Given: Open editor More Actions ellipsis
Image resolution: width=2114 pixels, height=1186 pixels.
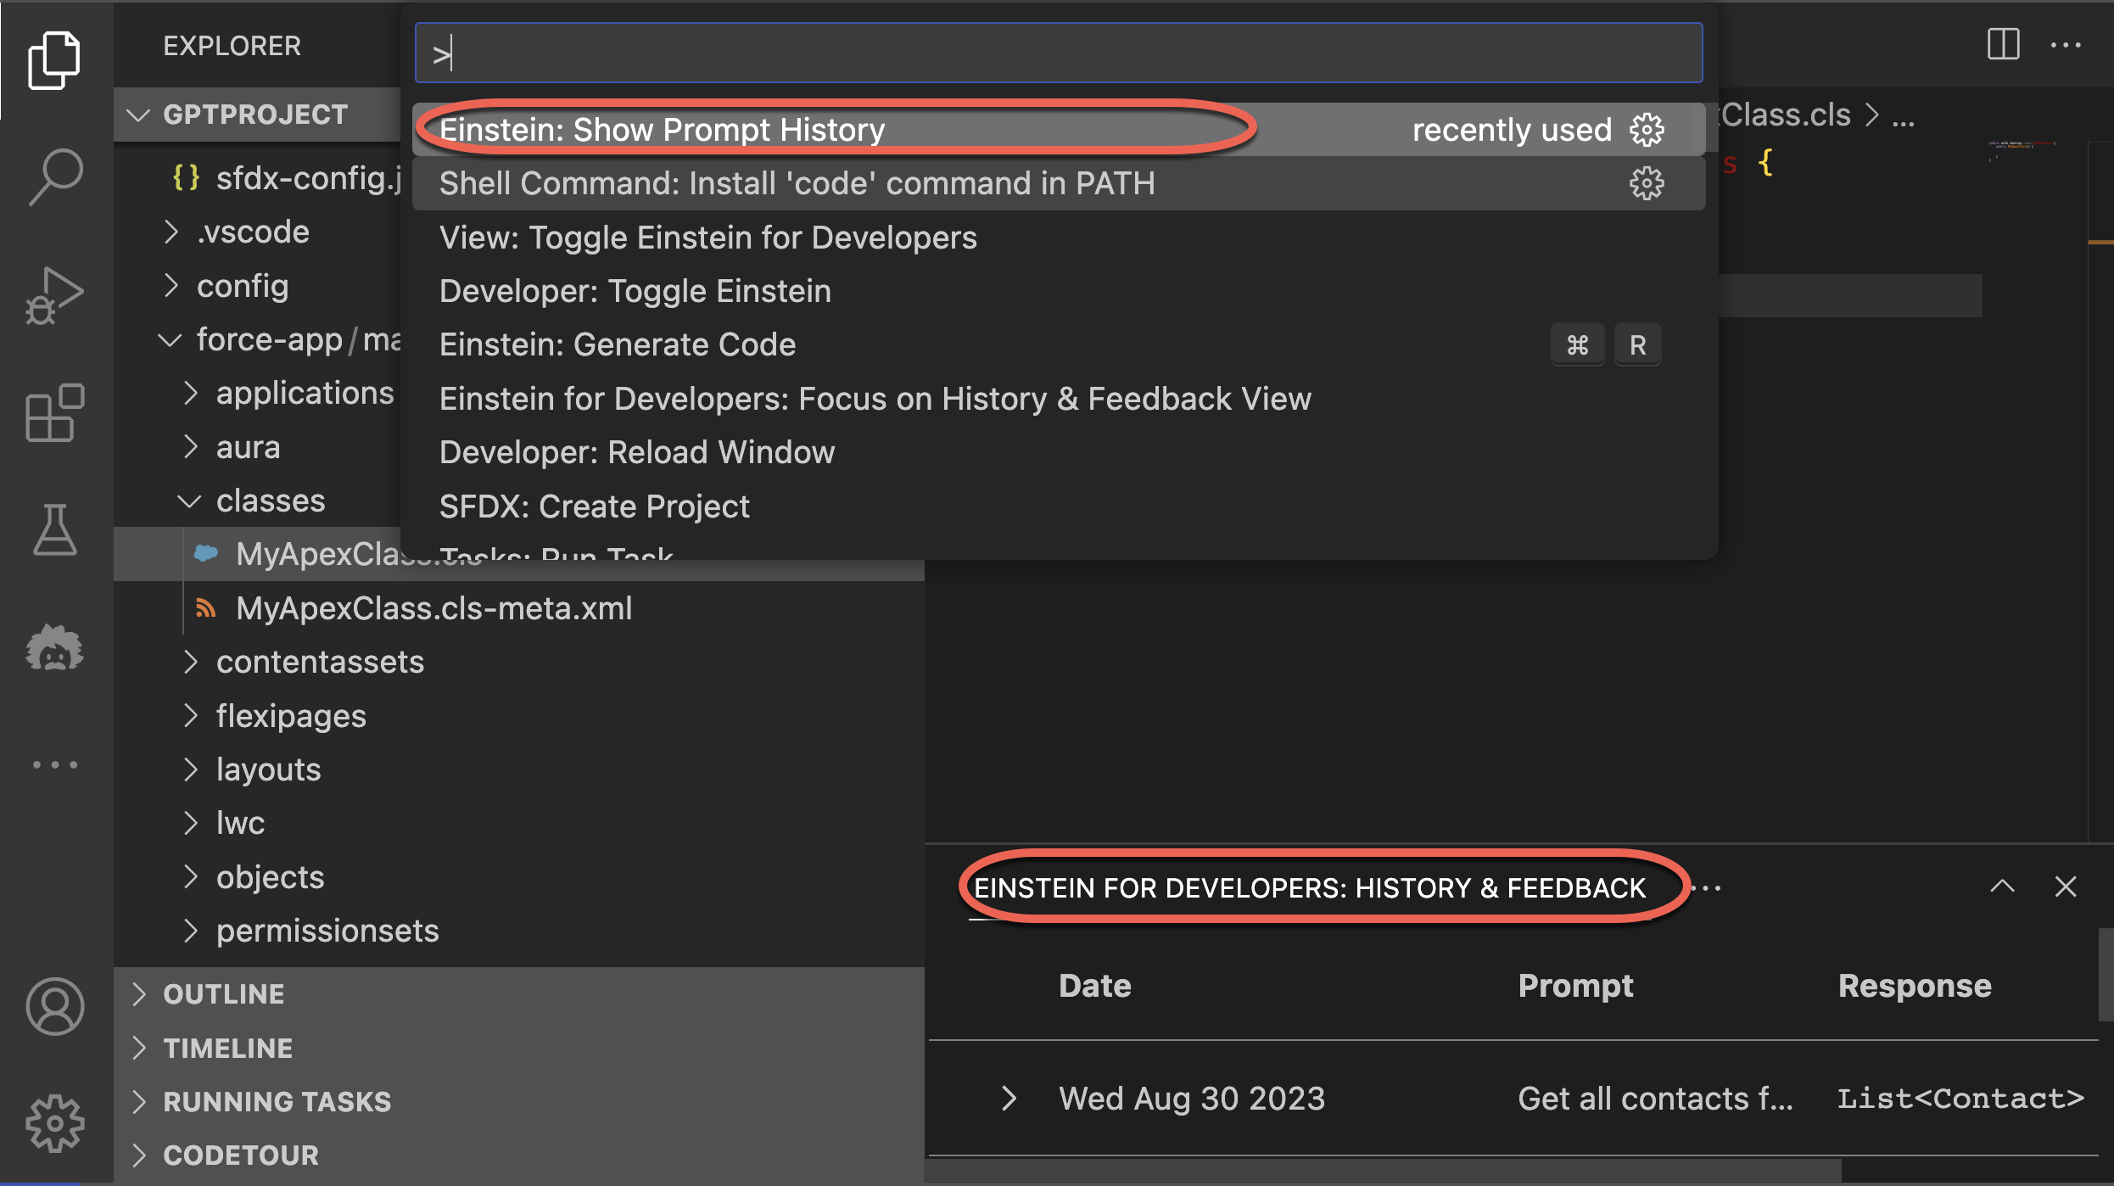Looking at the screenshot, I should coord(2065,44).
